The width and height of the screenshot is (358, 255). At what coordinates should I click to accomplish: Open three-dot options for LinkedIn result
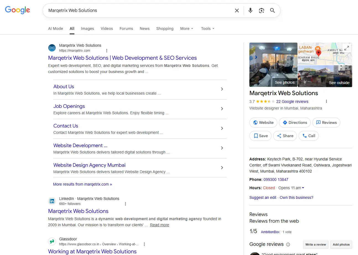126,204
